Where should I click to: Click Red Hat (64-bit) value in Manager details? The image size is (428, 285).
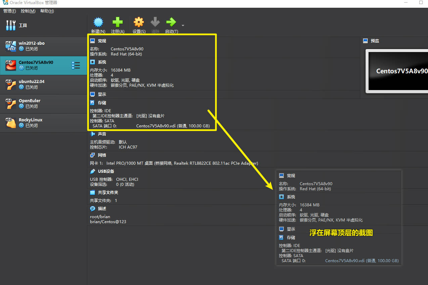click(x=126, y=54)
